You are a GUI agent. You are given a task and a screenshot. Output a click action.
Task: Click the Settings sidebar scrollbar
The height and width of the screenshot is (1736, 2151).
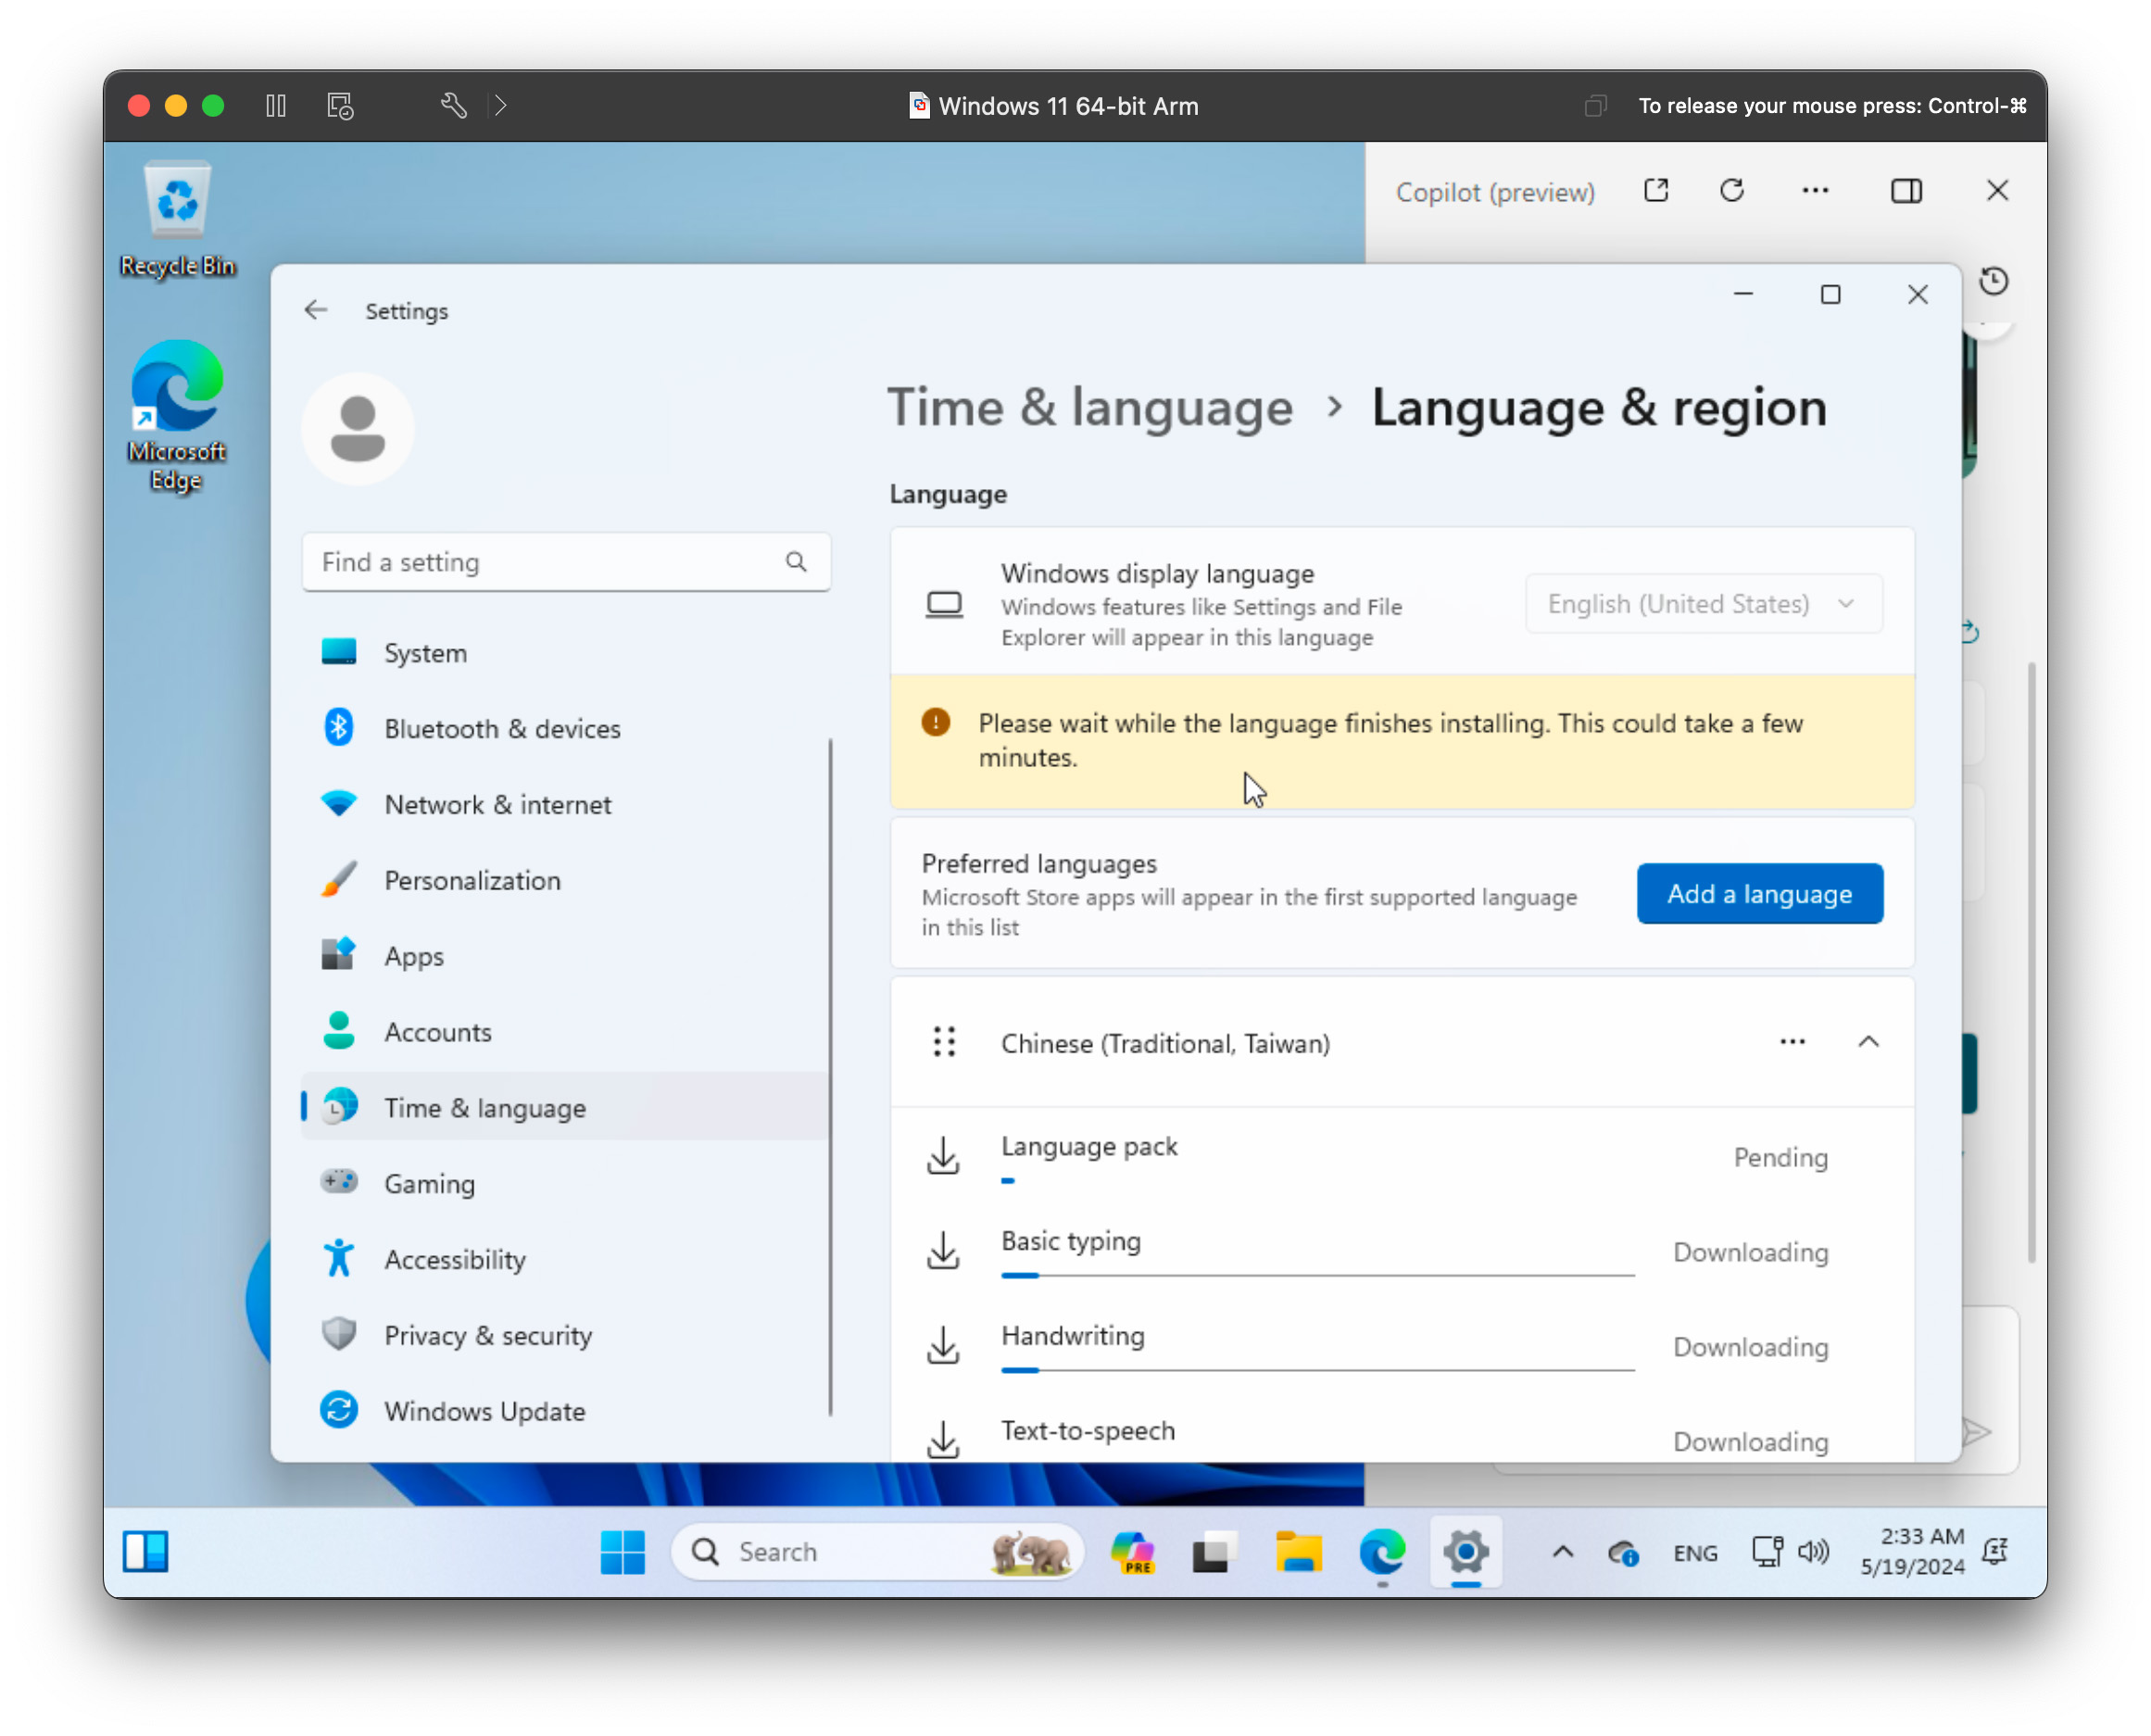click(830, 1078)
